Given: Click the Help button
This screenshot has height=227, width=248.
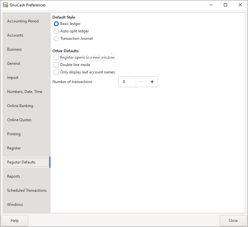Looking at the screenshot, I should tap(14, 221).
